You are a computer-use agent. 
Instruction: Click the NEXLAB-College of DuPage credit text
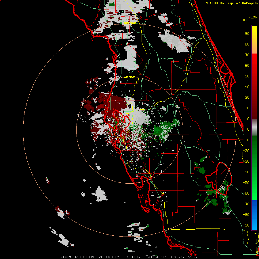coord(230,3)
